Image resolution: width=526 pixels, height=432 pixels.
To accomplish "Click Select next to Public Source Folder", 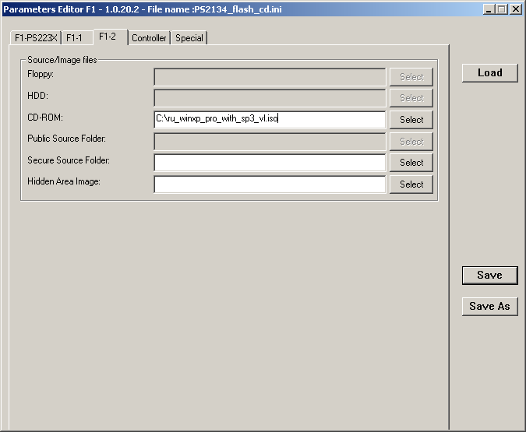I will tap(411, 142).
